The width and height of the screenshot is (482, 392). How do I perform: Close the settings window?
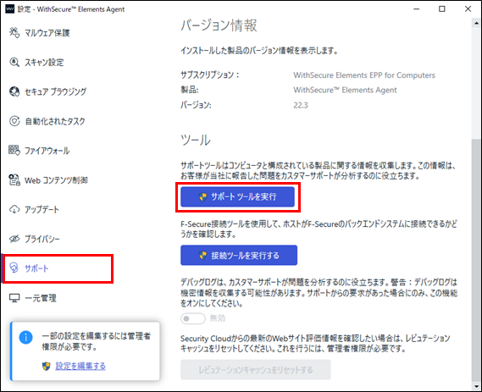click(x=468, y=9)
